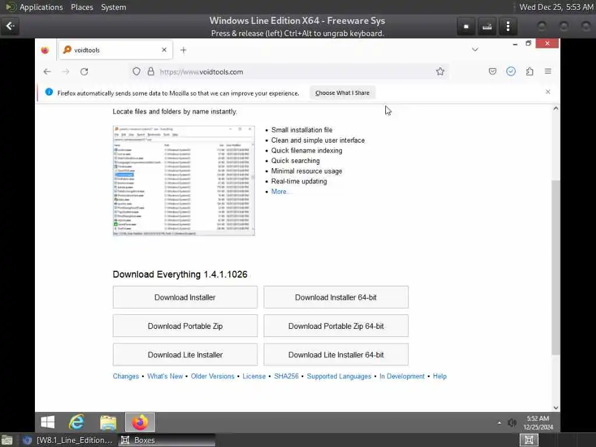Open the tracking protection shield icon
Image resolution: width=596 pixels, height=447 pixels.
(x=136, y=72)
